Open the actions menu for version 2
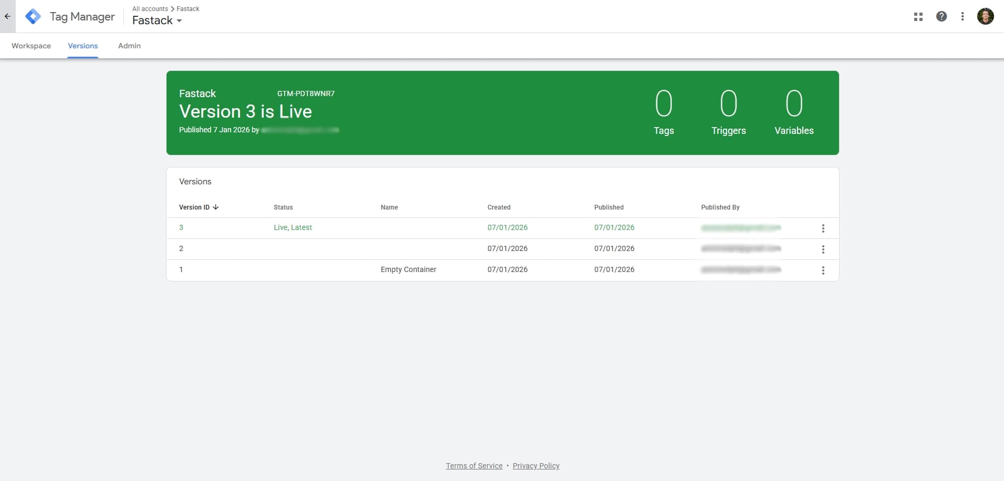 tap(823, 249)
